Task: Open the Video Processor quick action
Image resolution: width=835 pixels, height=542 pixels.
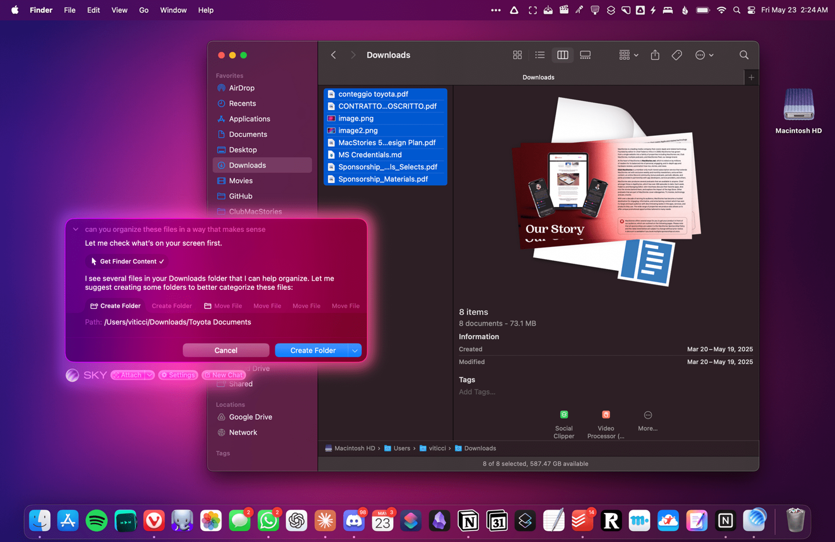Action: (x=605, y=414)
